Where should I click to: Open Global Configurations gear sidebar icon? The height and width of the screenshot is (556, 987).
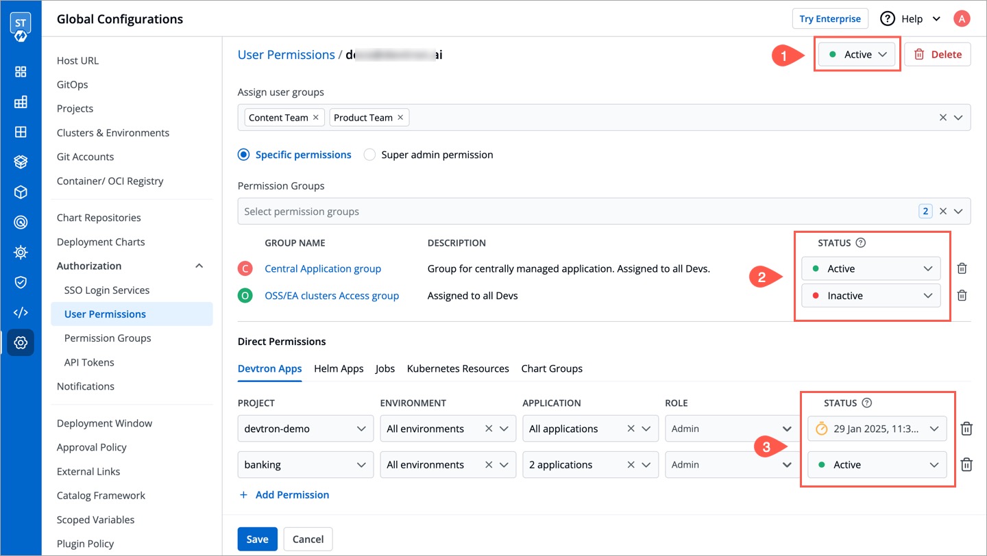pos(21,342)
